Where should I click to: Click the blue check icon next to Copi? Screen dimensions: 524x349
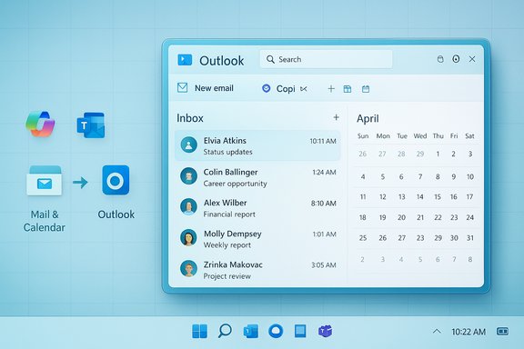click(x=266, y=88)
